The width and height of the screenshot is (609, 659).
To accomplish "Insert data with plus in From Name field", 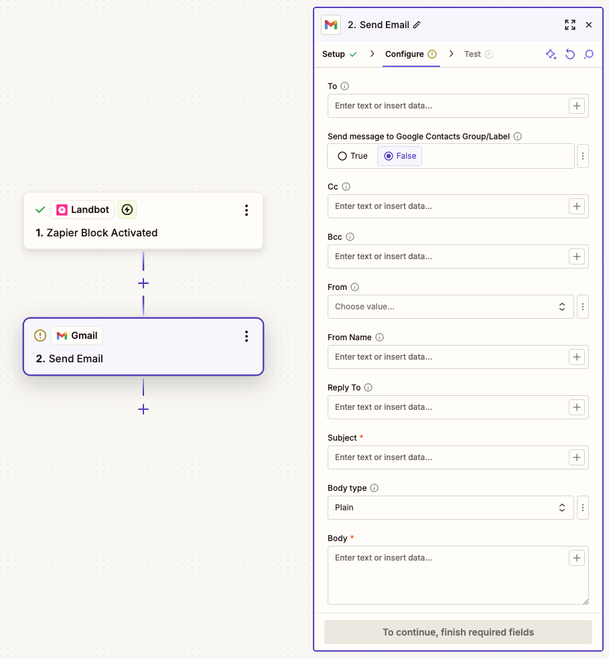I will click(577, 357).
